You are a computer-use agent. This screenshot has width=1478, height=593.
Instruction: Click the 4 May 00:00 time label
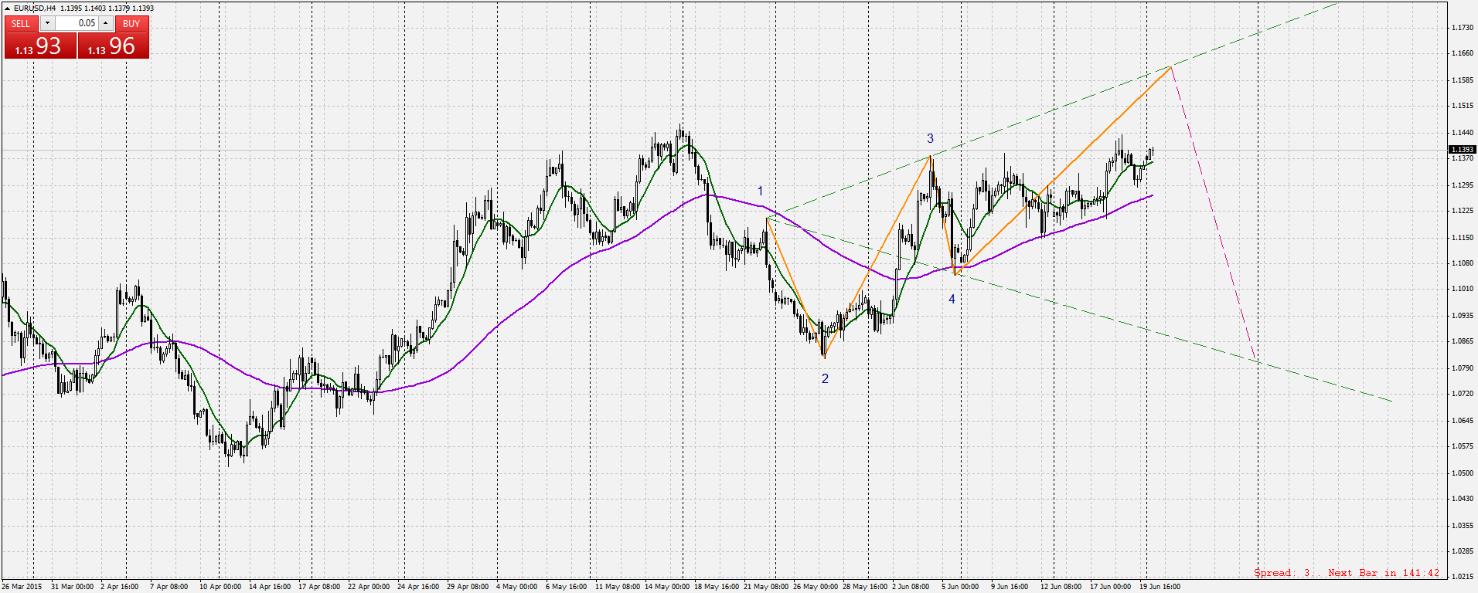[x=517, y=587]
